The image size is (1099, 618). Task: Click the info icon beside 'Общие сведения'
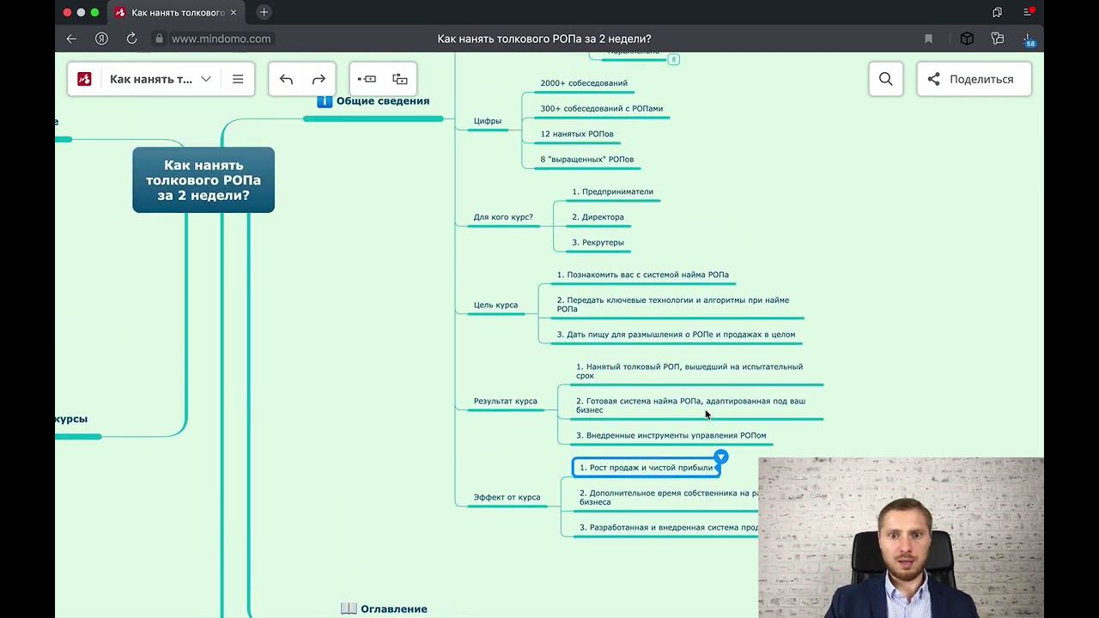point(325,101)
